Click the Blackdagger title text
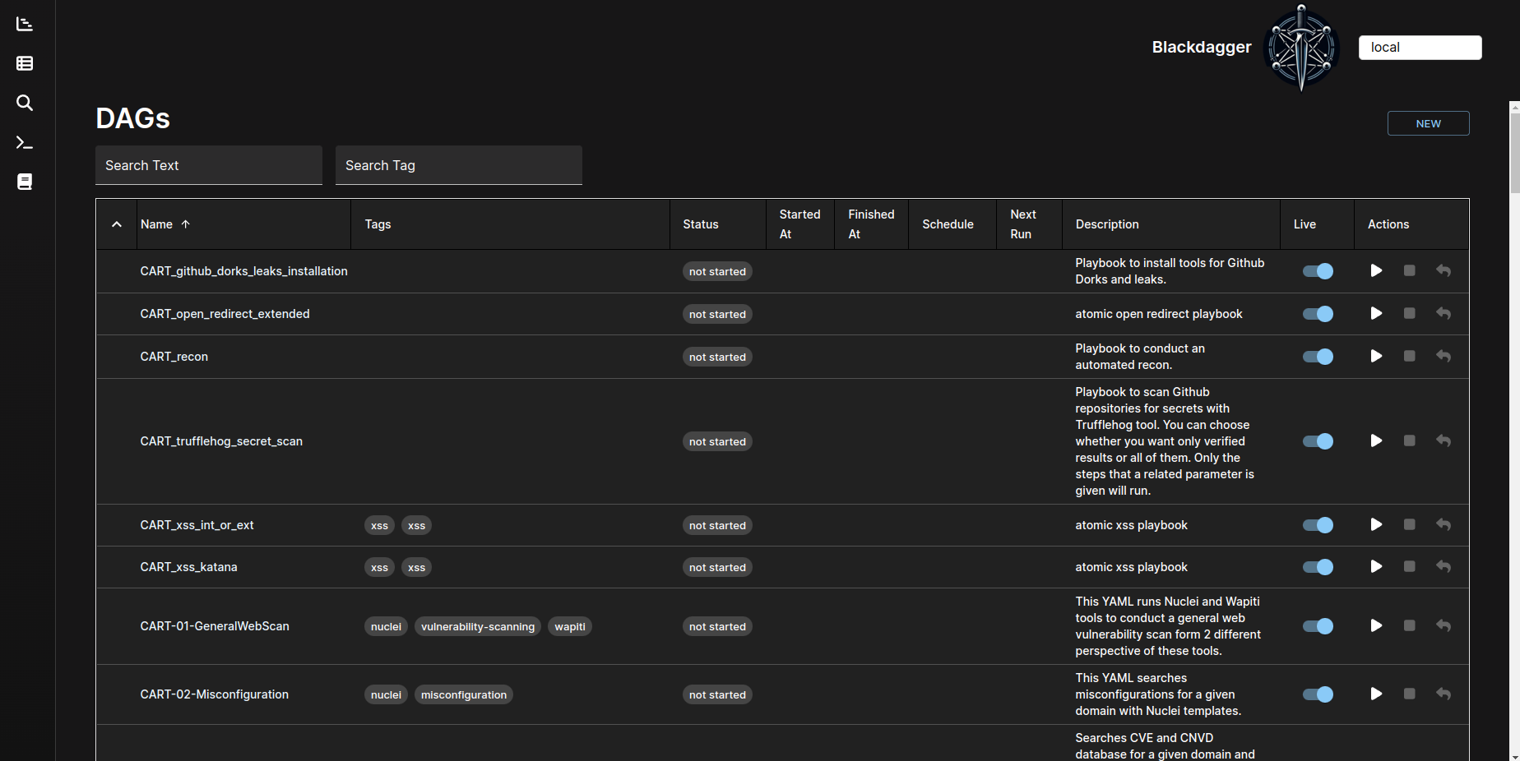The width and height of the screenshot is (1520, 761). tap(1202, 47)
